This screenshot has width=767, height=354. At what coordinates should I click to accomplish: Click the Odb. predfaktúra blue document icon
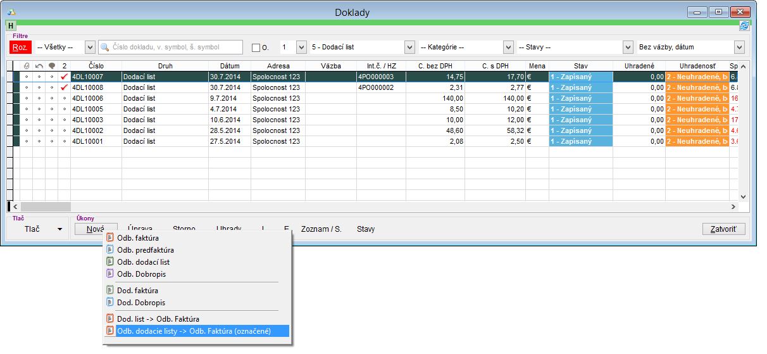click(x=110, y=250)
